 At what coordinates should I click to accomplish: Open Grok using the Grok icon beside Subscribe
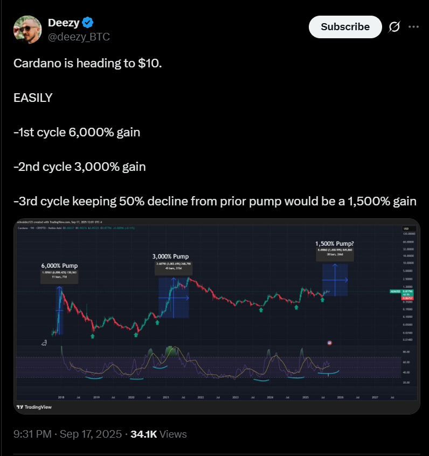click(x=395, y=26)
